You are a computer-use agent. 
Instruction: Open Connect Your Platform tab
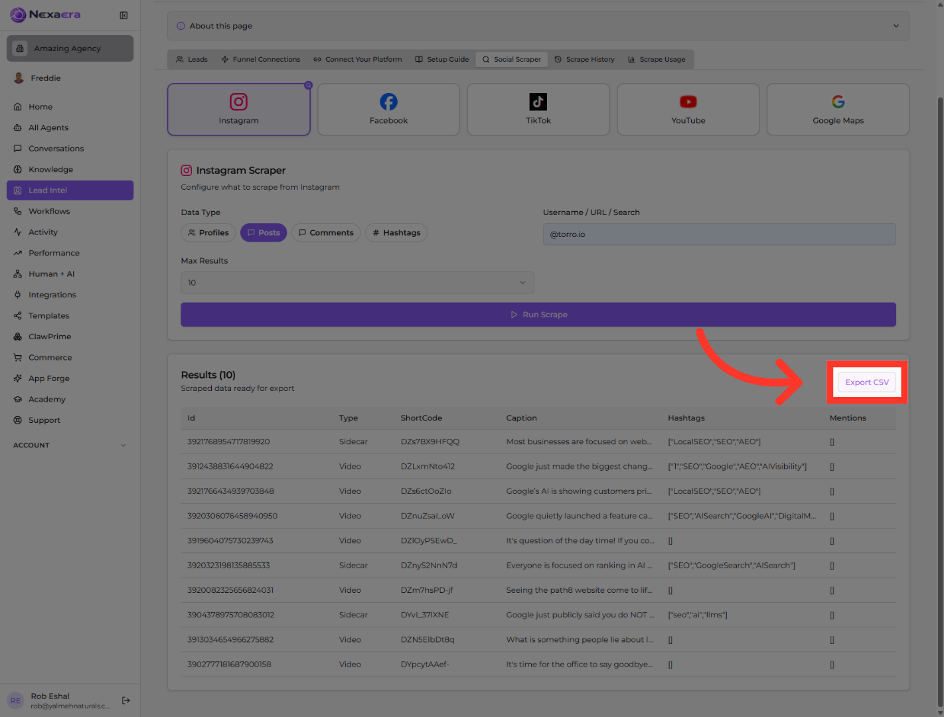point(358,60)
